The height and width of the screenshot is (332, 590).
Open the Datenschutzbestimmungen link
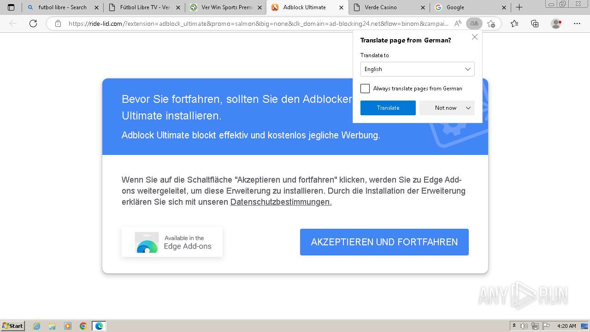[281, 202]
